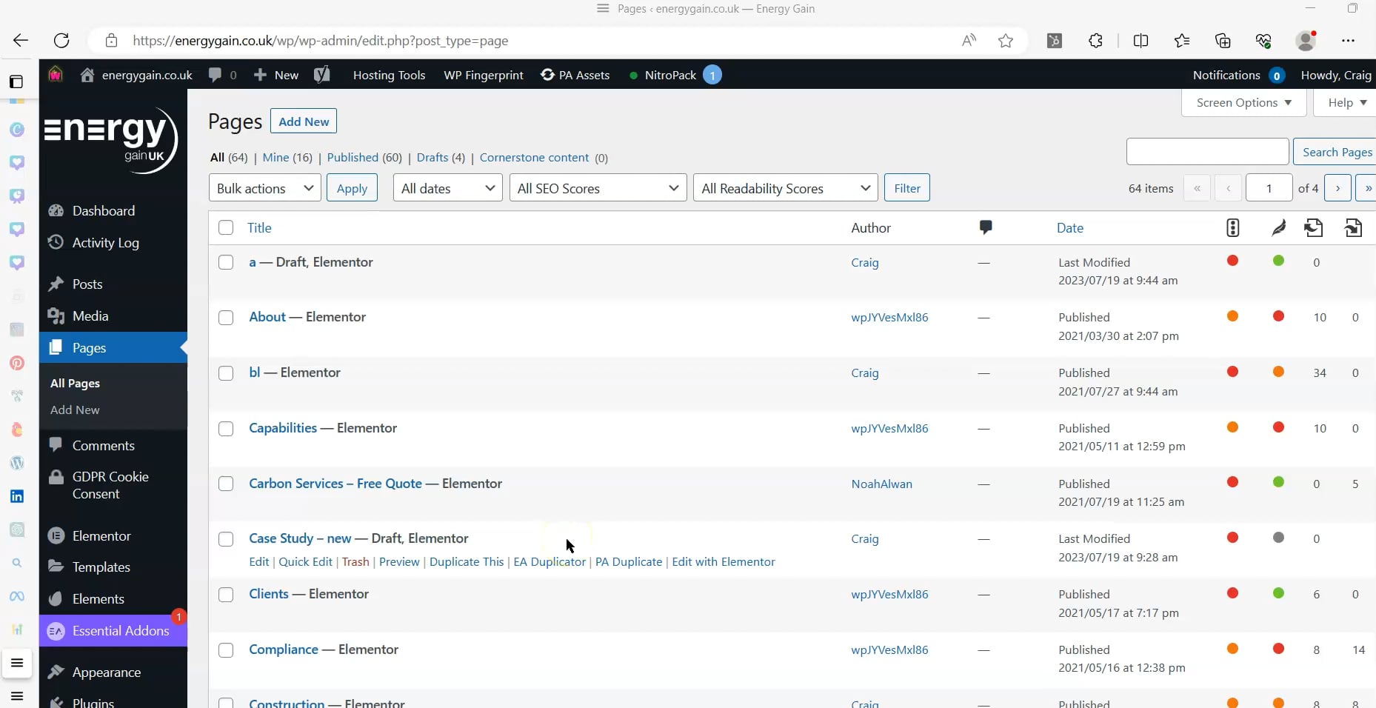
Task: Check the checkbox for the Compliance page
Action: 225,650
